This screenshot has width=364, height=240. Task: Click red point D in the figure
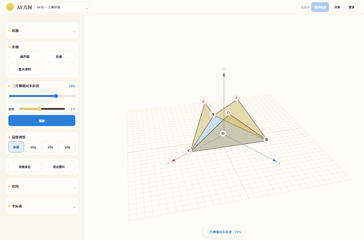point(228,113)
